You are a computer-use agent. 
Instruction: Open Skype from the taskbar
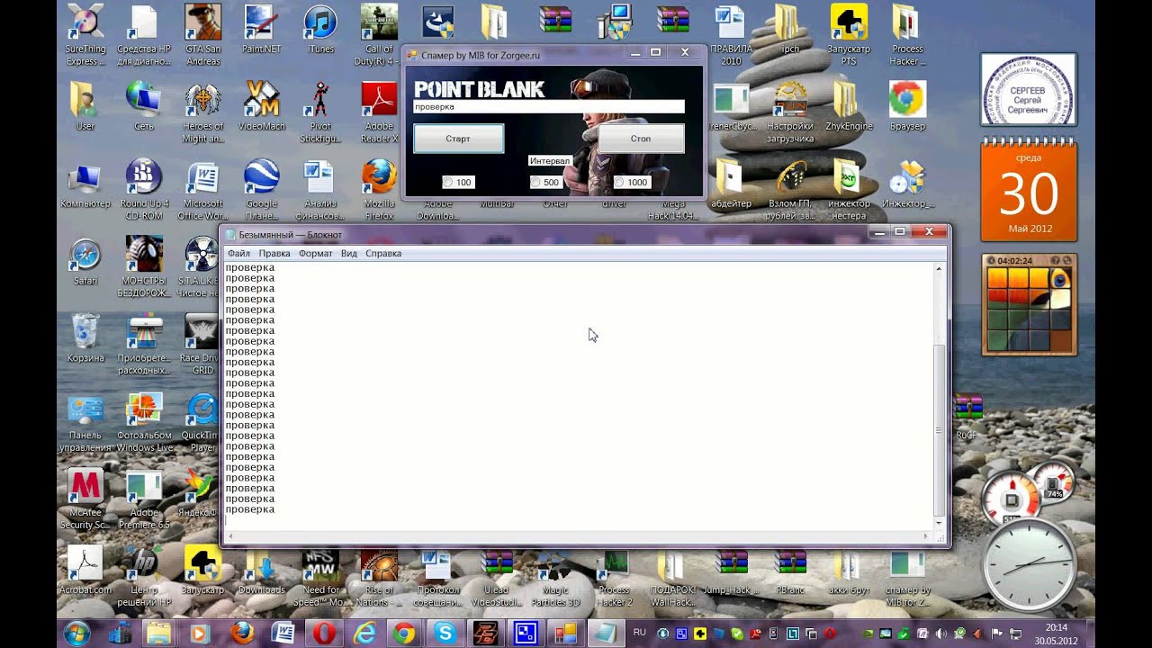click(x=445, y=633)
